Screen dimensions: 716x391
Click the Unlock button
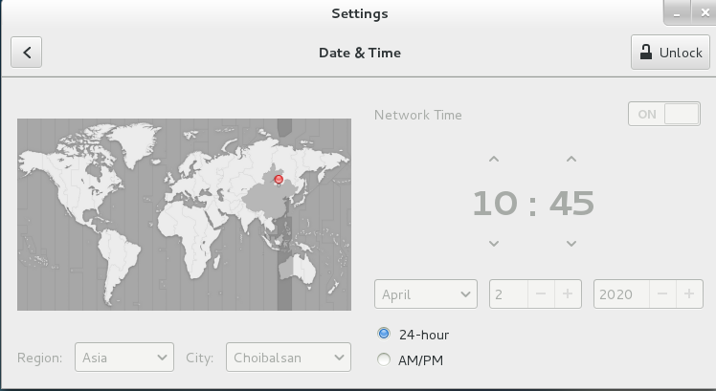pyautogui.click(x=670, y=53)
